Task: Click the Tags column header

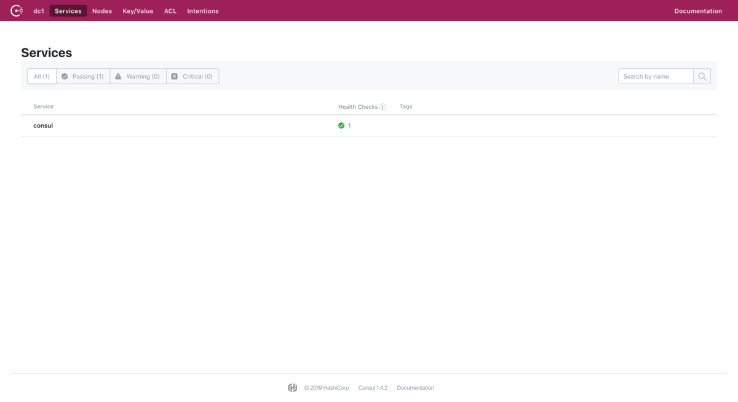Action: [406, 106]
